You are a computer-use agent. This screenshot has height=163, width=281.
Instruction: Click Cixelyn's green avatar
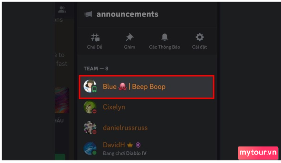tap(90, 107)
